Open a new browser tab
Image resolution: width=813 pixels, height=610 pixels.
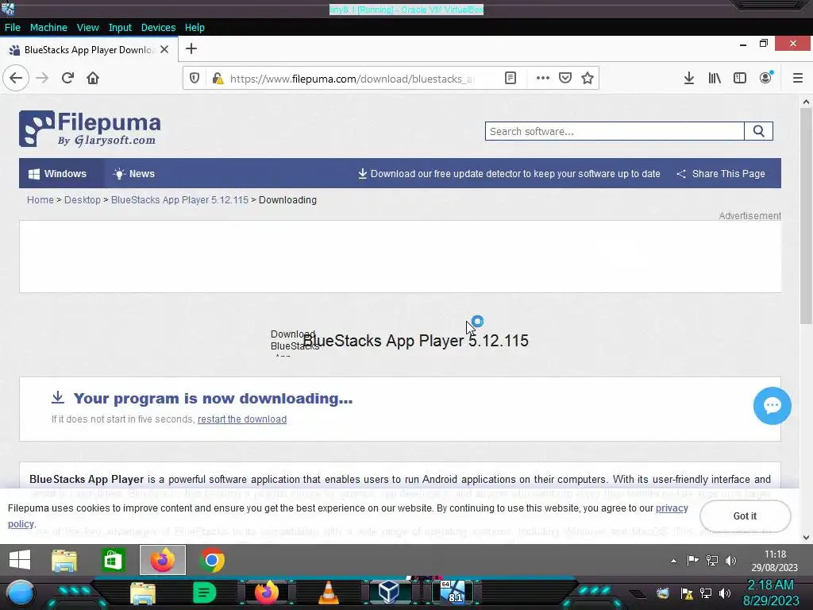tap(191, 48)
